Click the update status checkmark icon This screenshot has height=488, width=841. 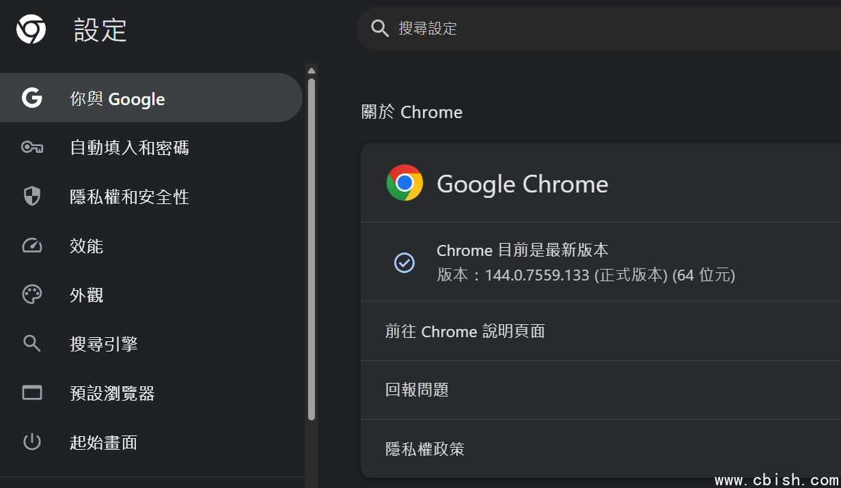(x=404, y=262)
